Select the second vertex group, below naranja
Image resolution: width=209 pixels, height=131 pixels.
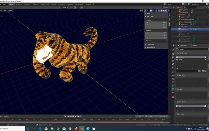(191, 59)
